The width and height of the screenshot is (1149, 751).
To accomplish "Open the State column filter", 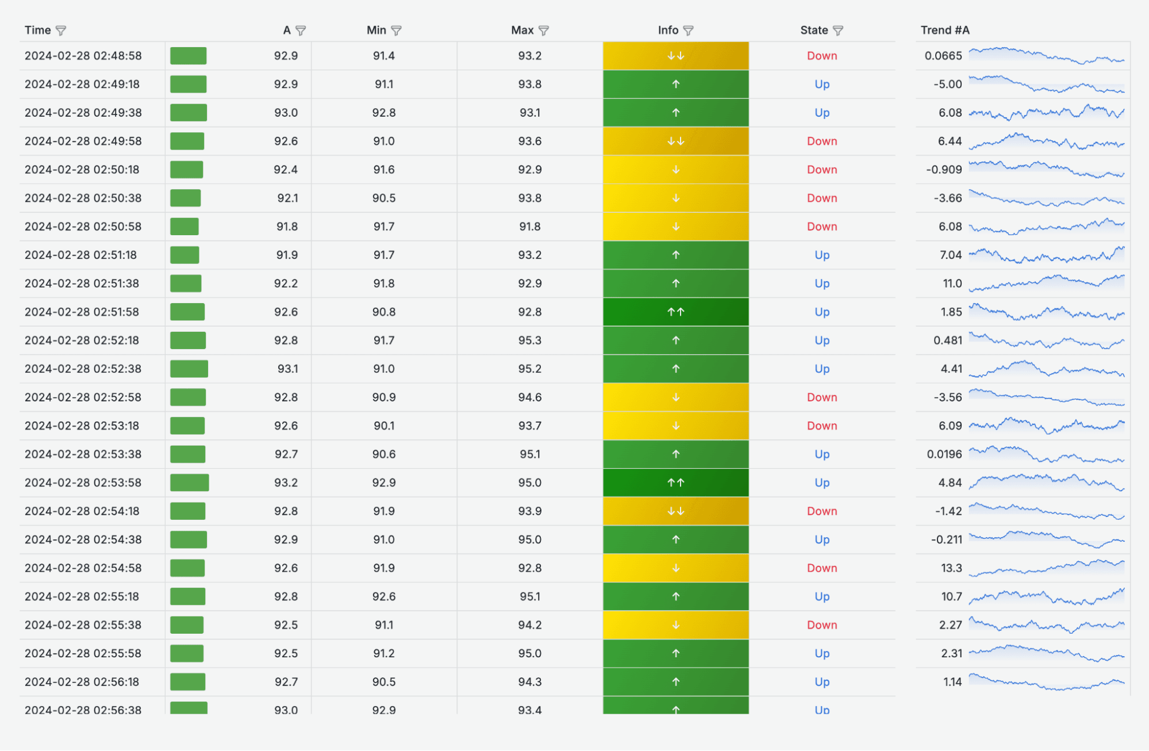I will [x=839, y=30].
